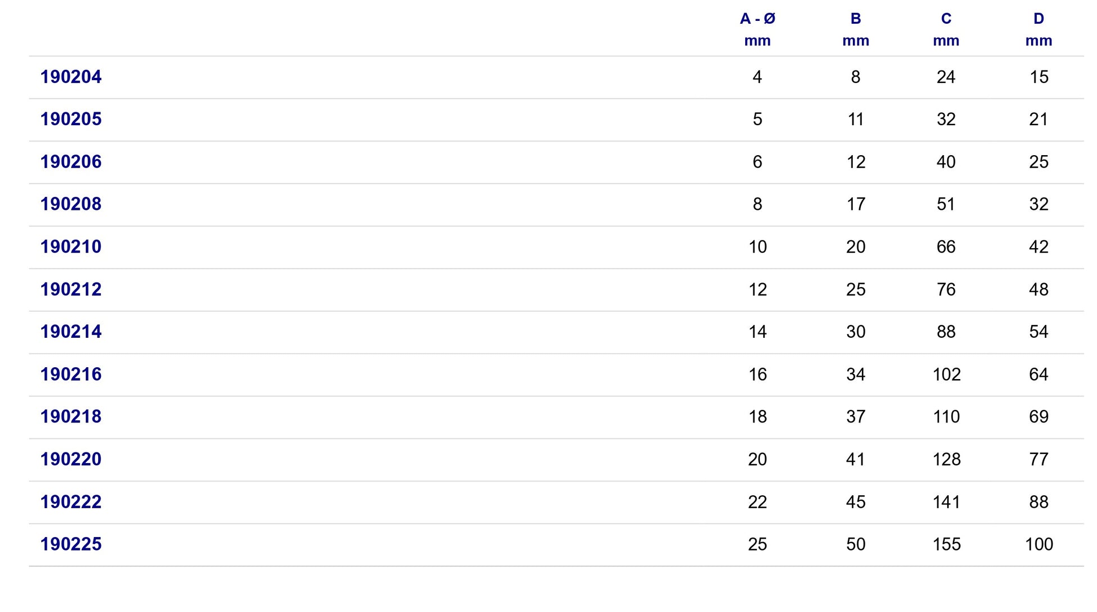1097x612 pixels.
Task: Open product link 190205
Action: coord(71,119)
